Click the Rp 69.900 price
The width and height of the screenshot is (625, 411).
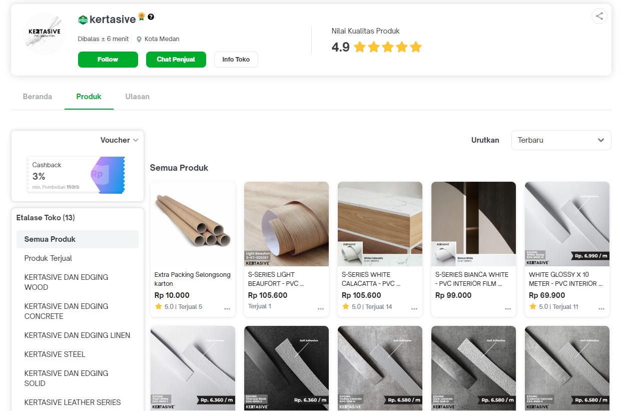pos(547,295)
